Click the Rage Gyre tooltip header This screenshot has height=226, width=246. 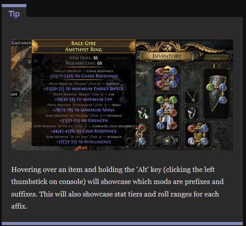pyautogui.click(x=83, y=46)
